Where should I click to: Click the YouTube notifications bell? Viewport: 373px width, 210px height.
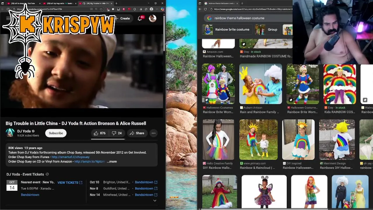tap(140, 18)
